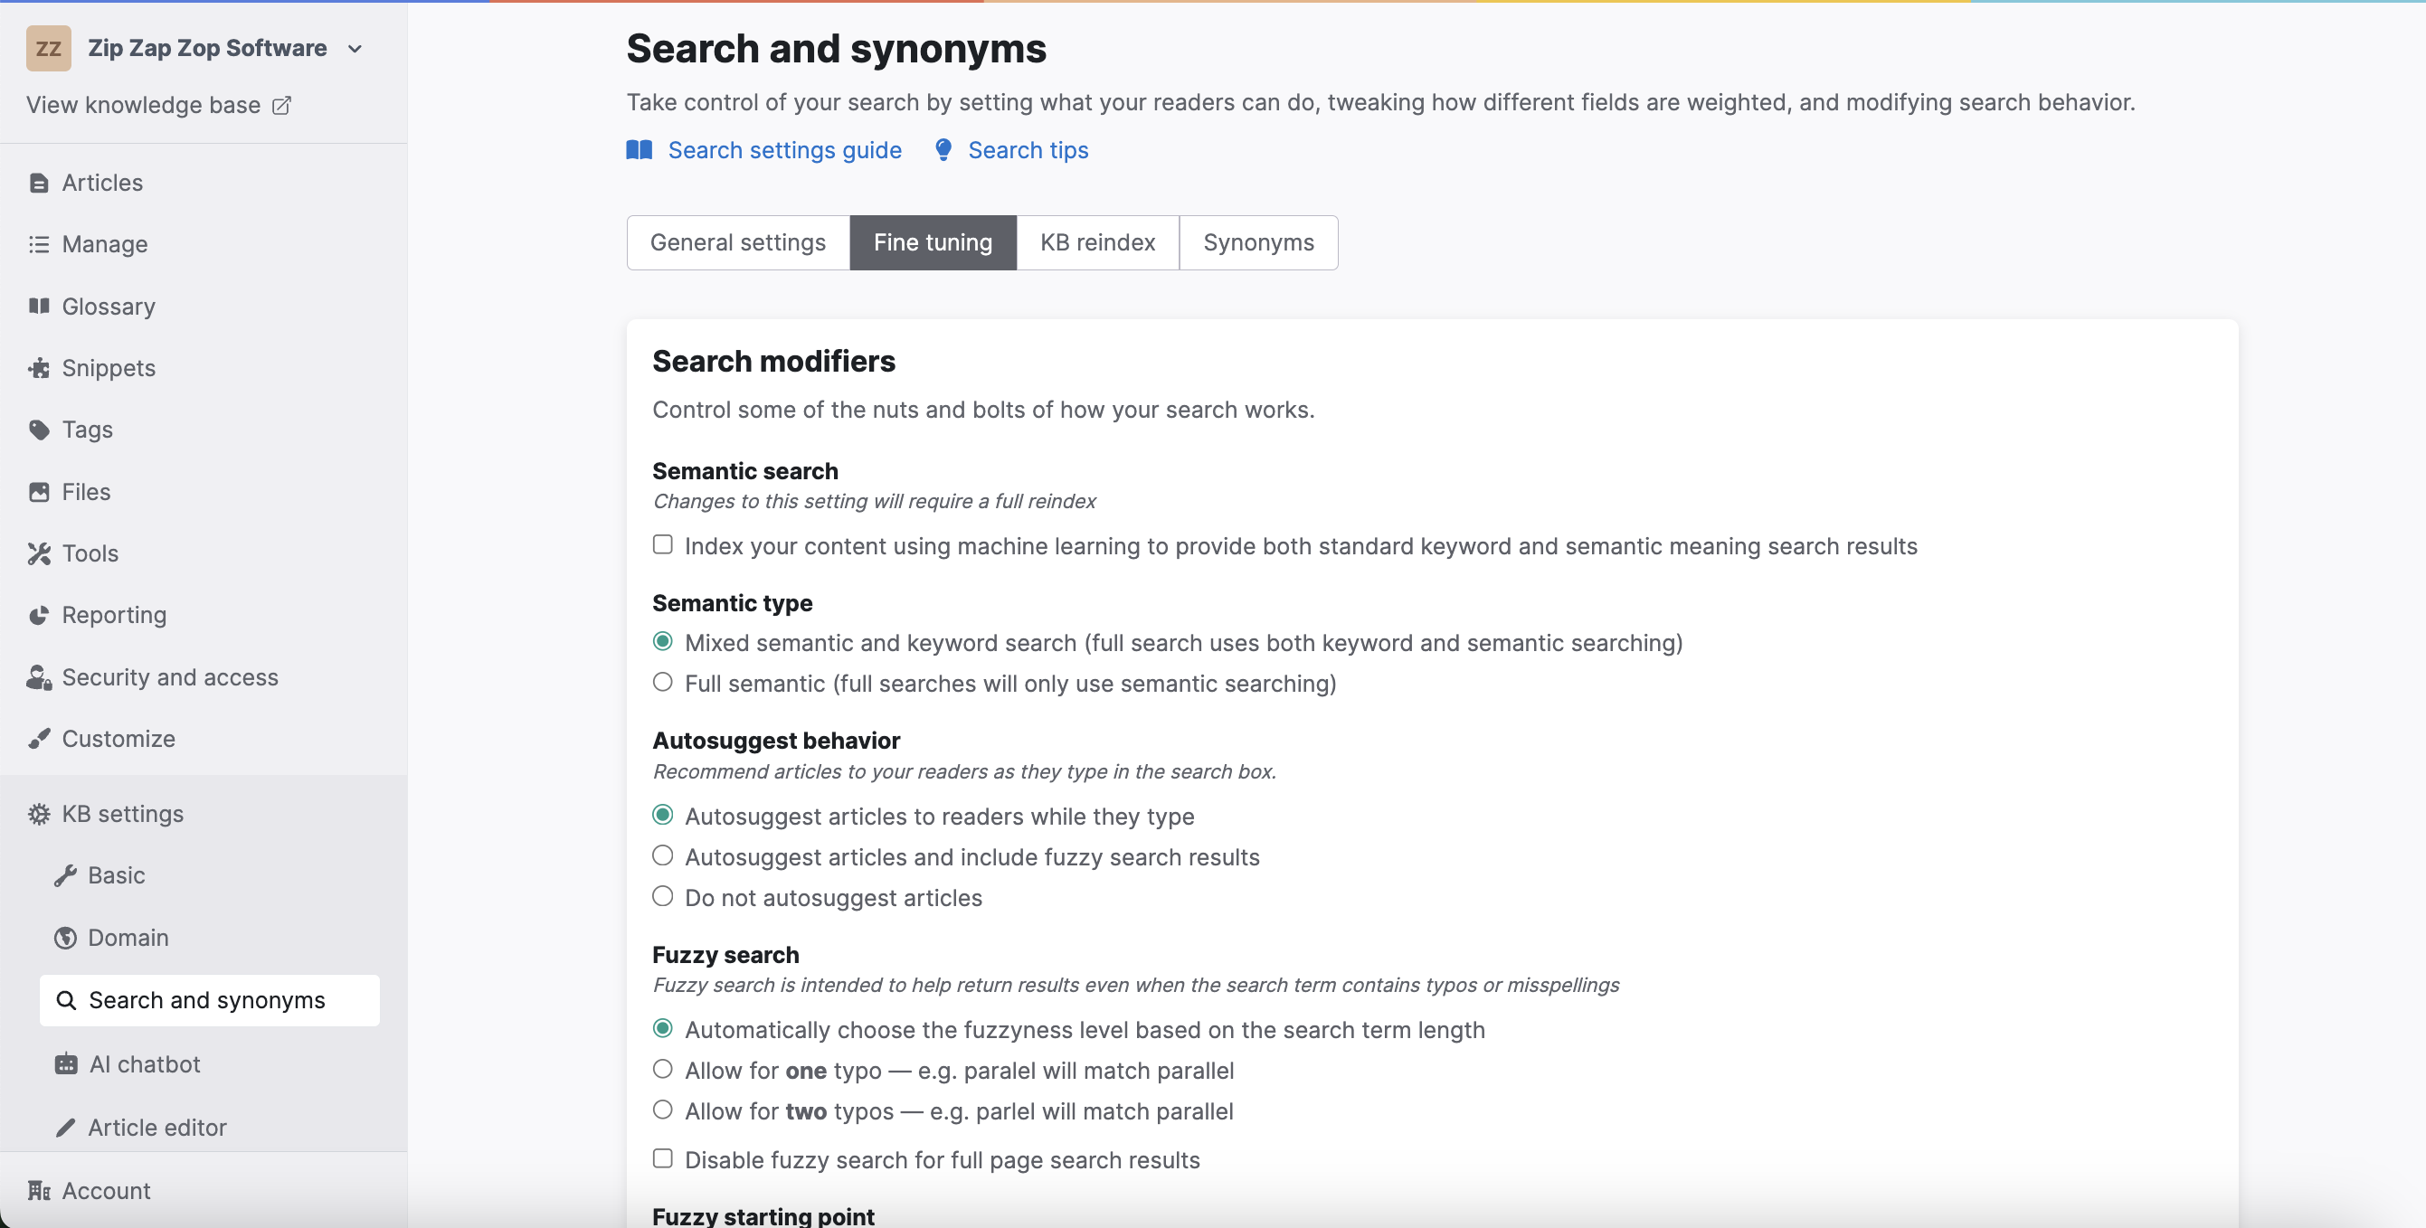Open the Articles section icon
The image size is (2426, 1228).
[x=39, y=183]
